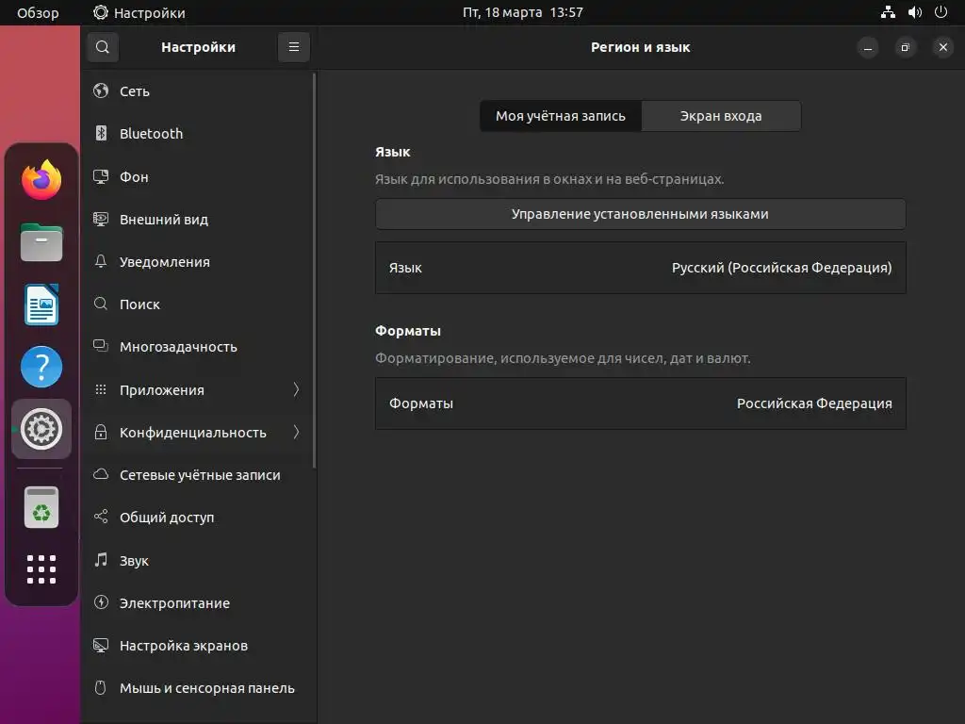Expand the "Приложения" submenu chevron
This screenshot has height=724, width=965.
296,389
